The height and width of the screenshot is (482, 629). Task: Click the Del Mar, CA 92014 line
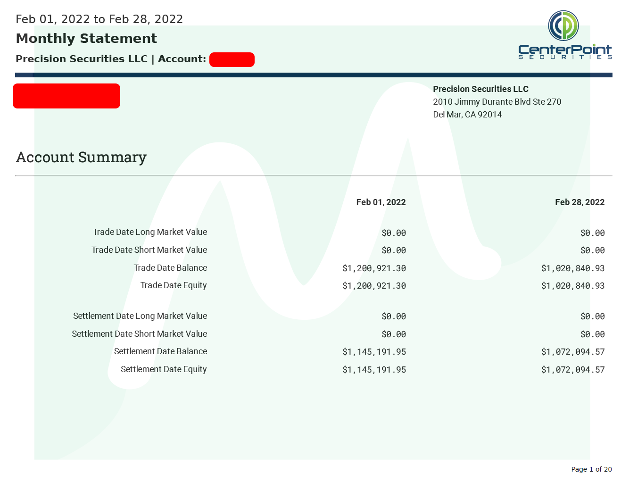point(467,115)
